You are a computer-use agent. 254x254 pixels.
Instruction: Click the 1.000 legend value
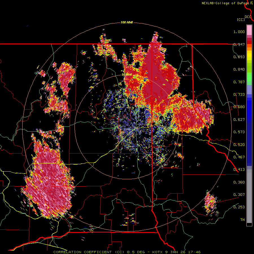tap(239, 32)
